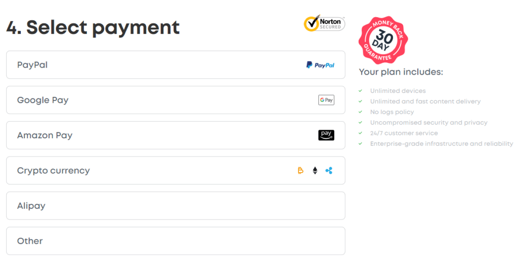The width and height of the screenshot is (518, 266).
Task: Choose Alipay as payment method
Action: [x=176, y=205]
